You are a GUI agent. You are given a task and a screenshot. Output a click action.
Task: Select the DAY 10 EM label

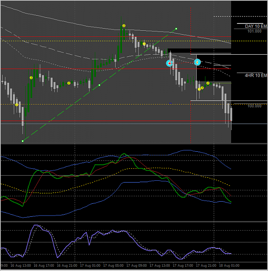(x=256, y=26)
